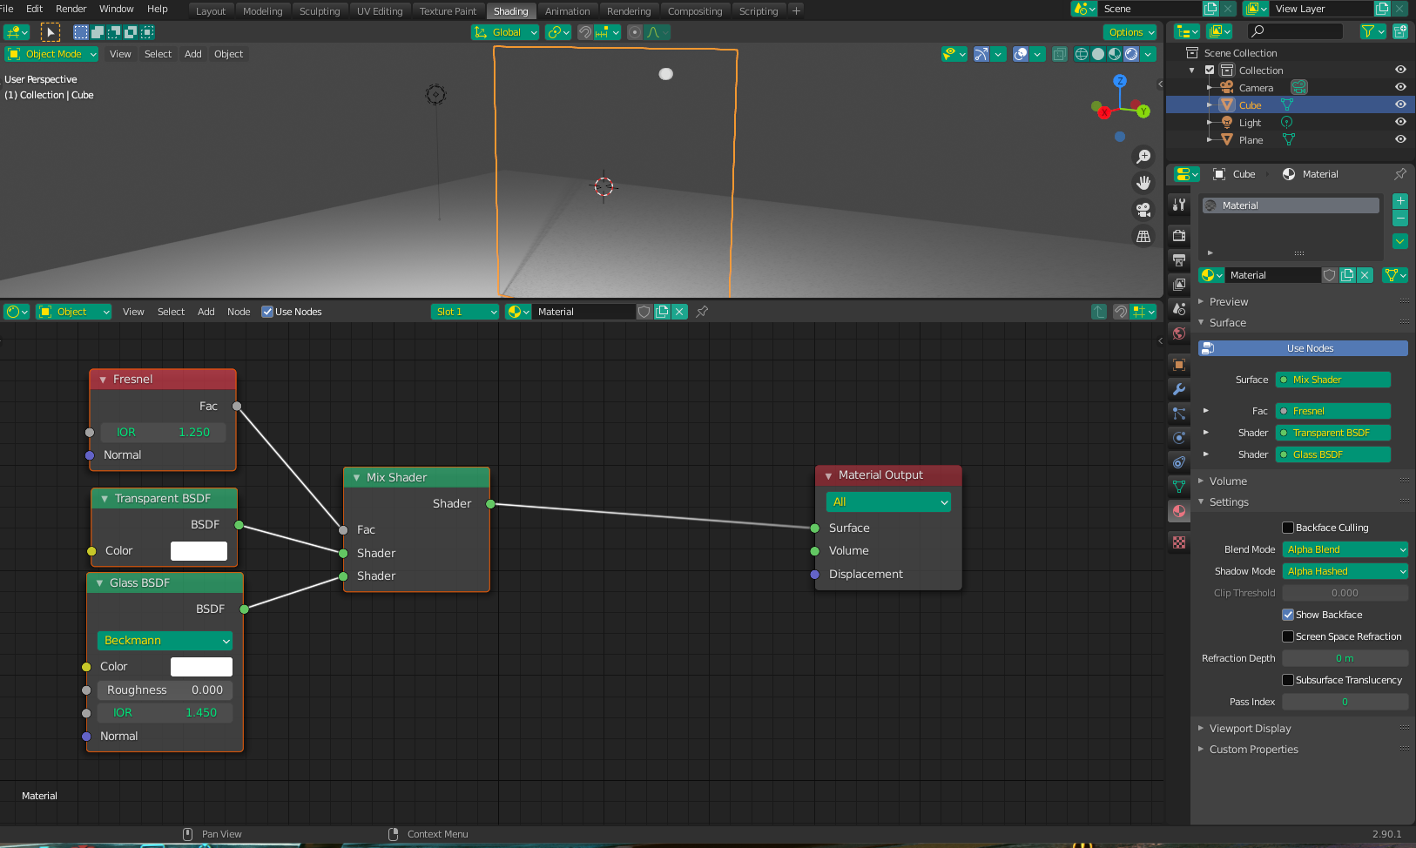
Task: Select rendered viewport shading sphere
Action: coord(1131,54)
